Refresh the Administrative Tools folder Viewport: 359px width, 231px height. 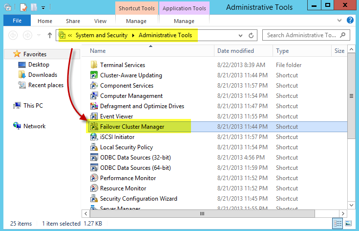(x=251, y=36)
